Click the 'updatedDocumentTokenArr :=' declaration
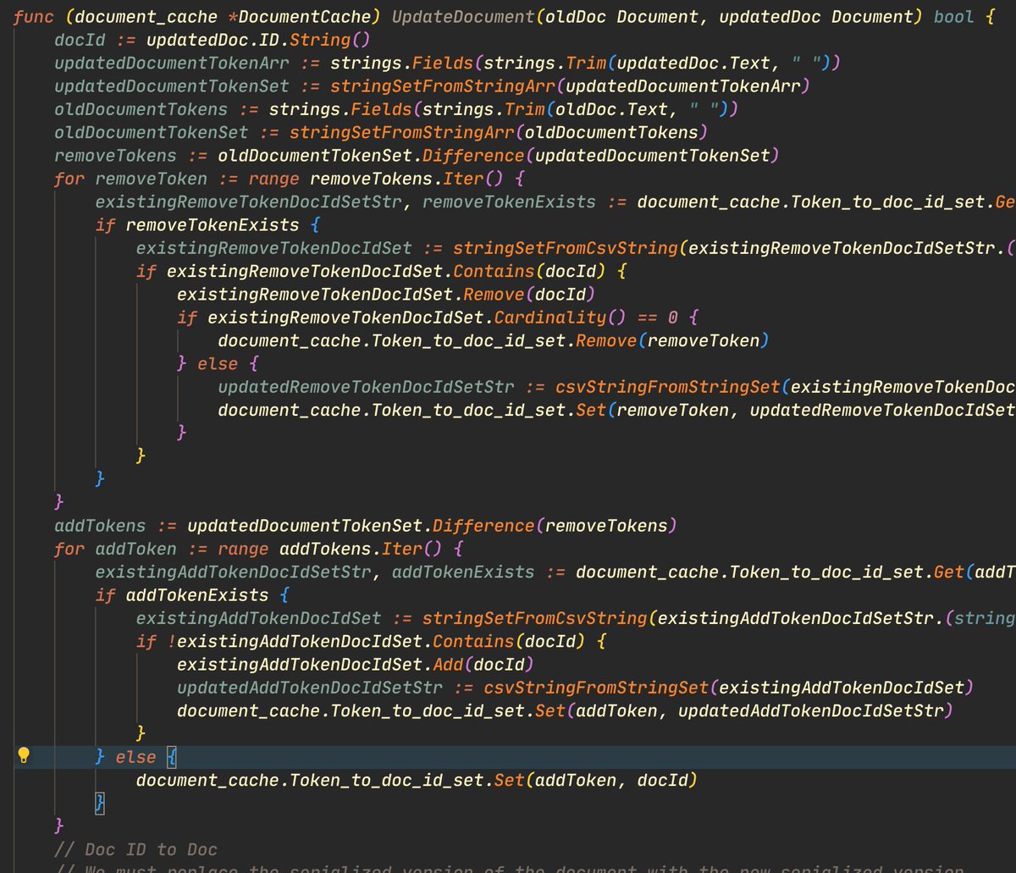Viewport: 1016px width, 873px height. [x=187, y=64]
